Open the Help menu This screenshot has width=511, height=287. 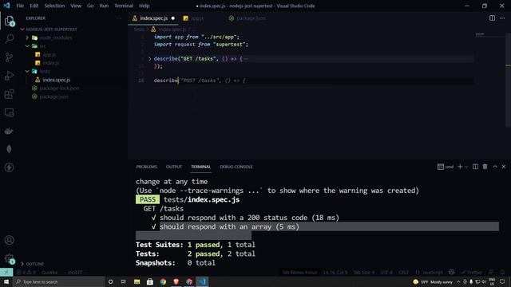(144, 6)
